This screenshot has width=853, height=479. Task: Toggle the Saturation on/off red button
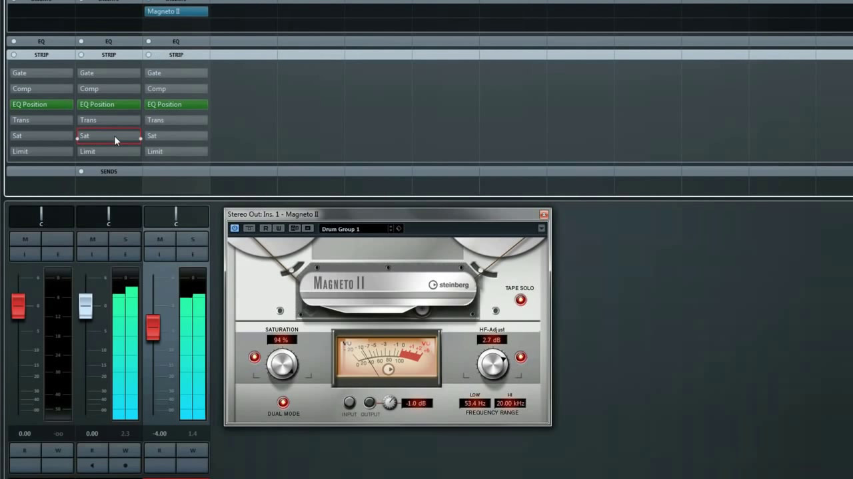[255, 357]
